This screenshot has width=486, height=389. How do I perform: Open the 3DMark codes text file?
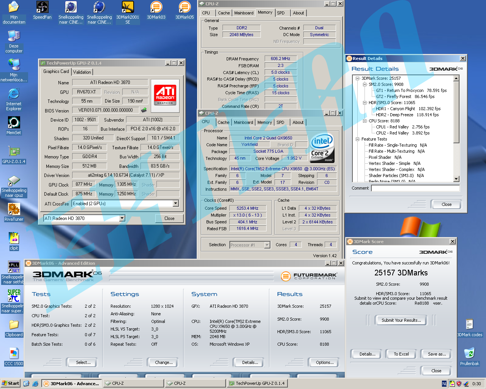point(469,328)
